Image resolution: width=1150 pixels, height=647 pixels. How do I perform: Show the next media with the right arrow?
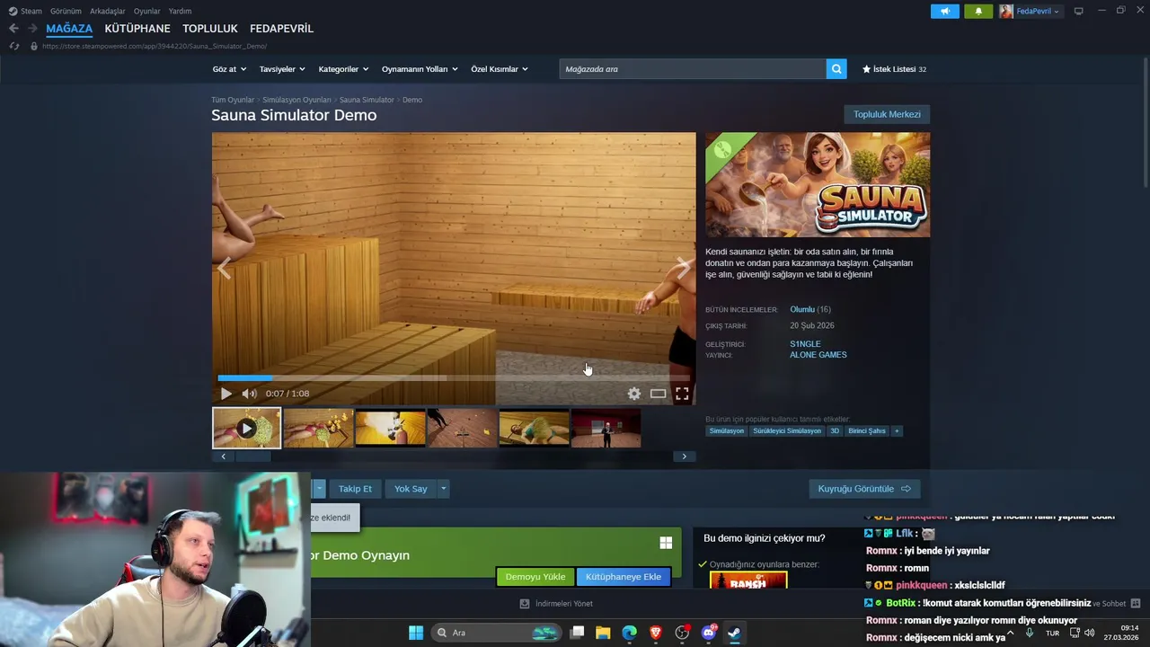pos(684,267)
